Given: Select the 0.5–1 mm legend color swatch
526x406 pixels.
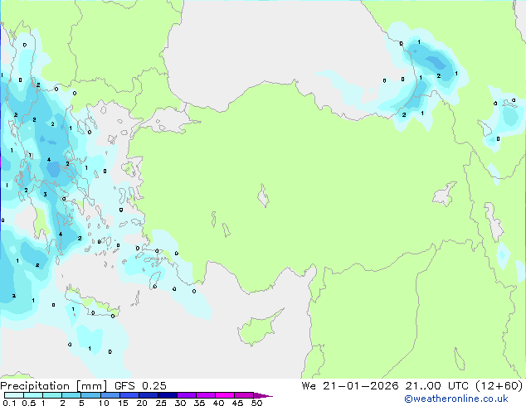Looking at the screenshot, I should (x=33, y=395).
